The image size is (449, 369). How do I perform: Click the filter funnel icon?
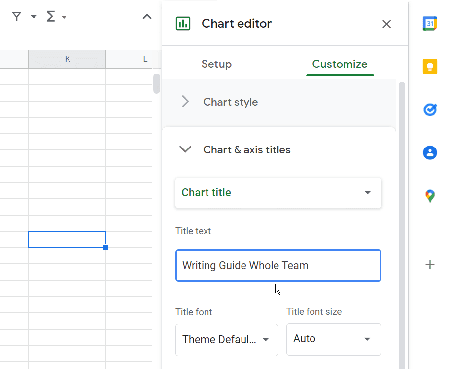pyautogui.click(x=17, y=17)
